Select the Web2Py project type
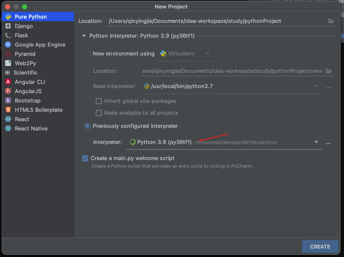344x257 pixels. click(x=38, y=64)
